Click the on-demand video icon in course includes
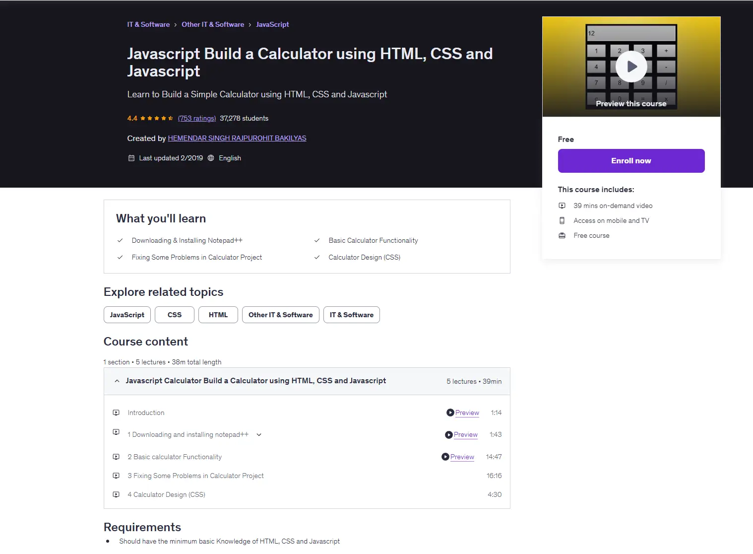 coord(562,206)
